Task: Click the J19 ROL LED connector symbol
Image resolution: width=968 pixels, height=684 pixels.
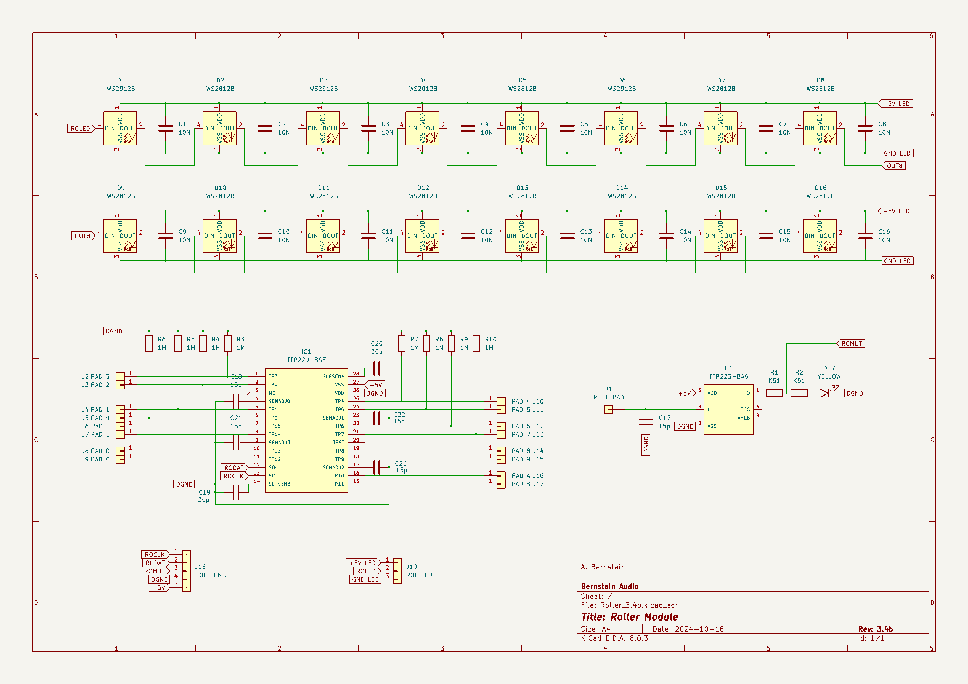Action: click(397, 571)
